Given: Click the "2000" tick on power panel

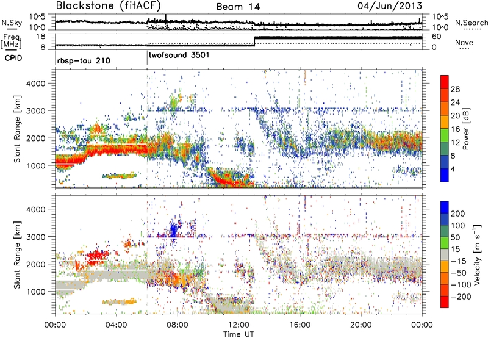Looking at the screenshot, I should 35,138.
